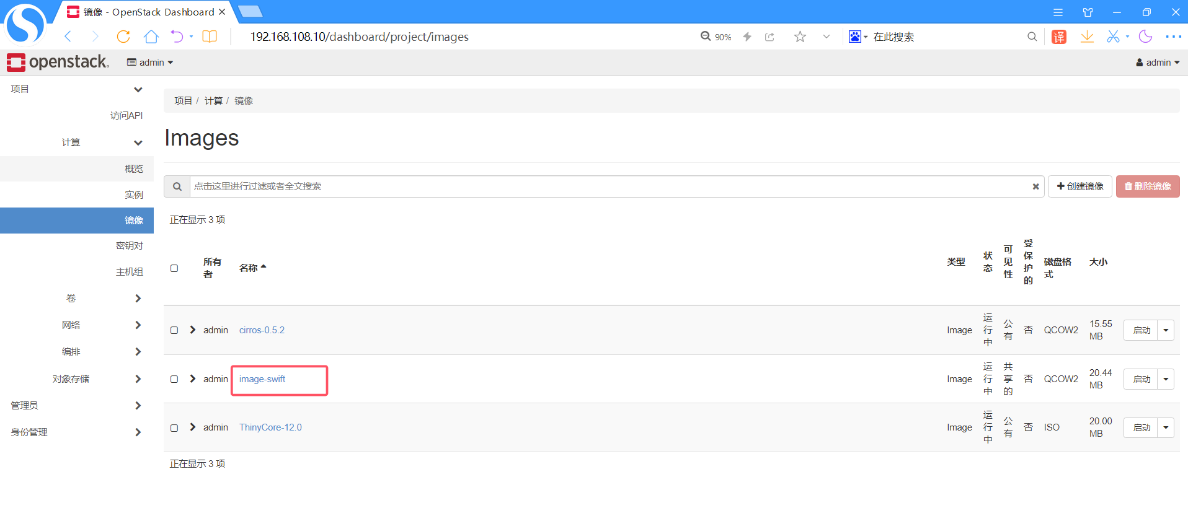Open the three-dot more menu

(x=1173, y=37)
